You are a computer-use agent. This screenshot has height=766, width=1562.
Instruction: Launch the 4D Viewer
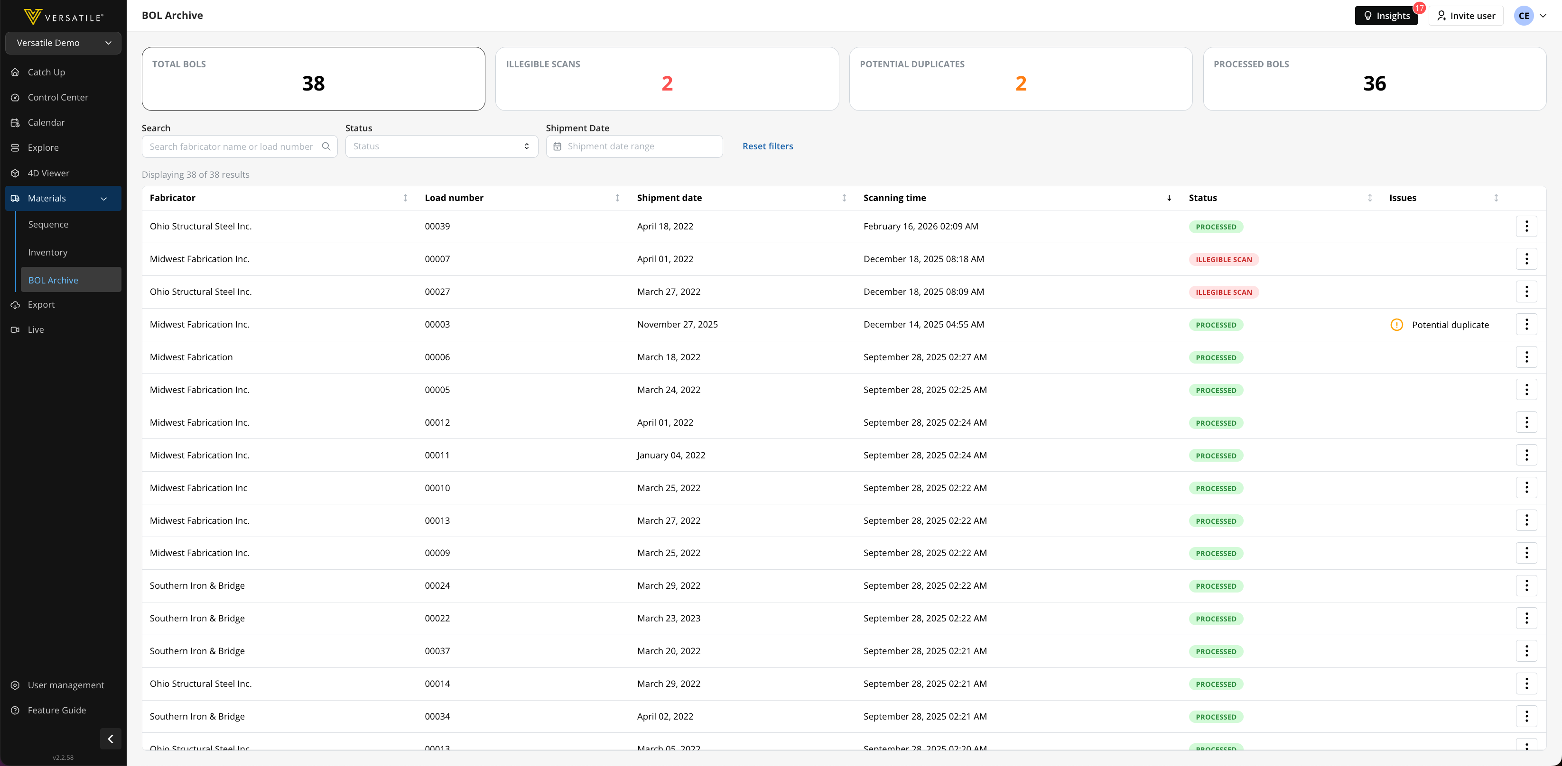(x=63, y=173)
